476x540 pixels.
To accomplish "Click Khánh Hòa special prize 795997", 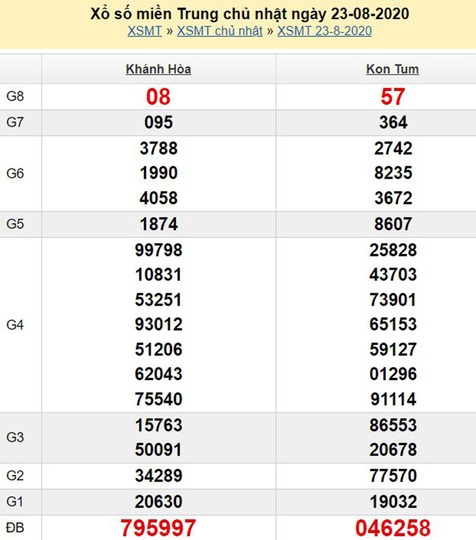I will pos(158,528).
